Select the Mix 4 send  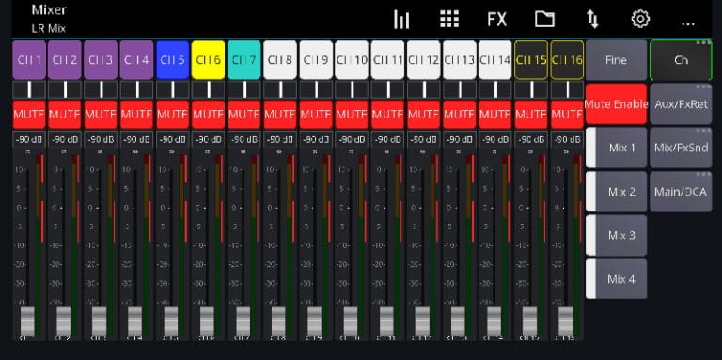[x=616, y=279]
